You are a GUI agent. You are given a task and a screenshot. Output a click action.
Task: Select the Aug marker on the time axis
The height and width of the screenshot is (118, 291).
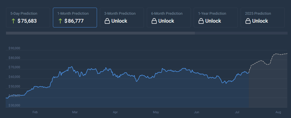tap(278, 112)
